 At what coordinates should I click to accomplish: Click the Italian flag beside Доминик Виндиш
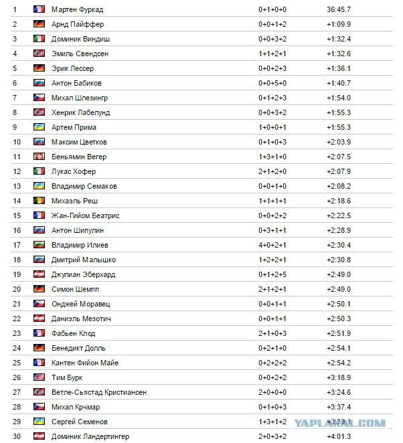(x=39, y=39)
